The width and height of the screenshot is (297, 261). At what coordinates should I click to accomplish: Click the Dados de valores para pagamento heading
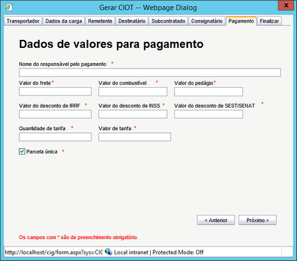[111, 44]
